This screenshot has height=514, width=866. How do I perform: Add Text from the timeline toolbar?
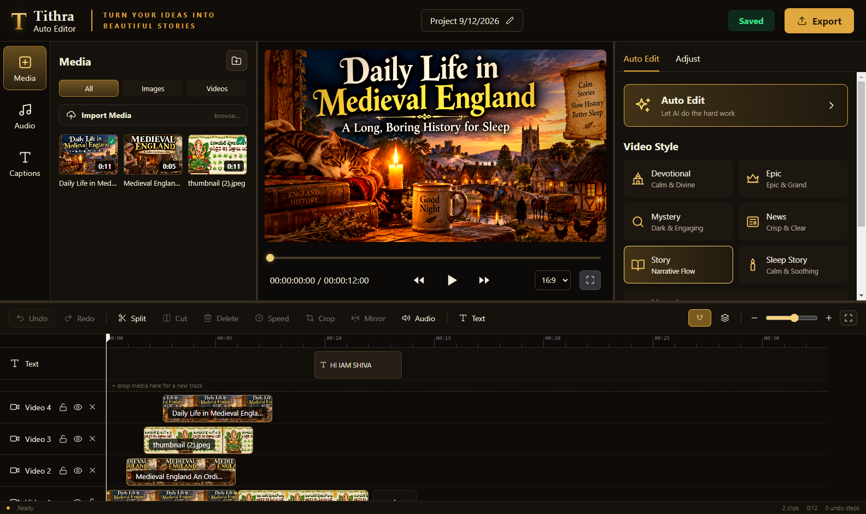[x=472, y=318]
